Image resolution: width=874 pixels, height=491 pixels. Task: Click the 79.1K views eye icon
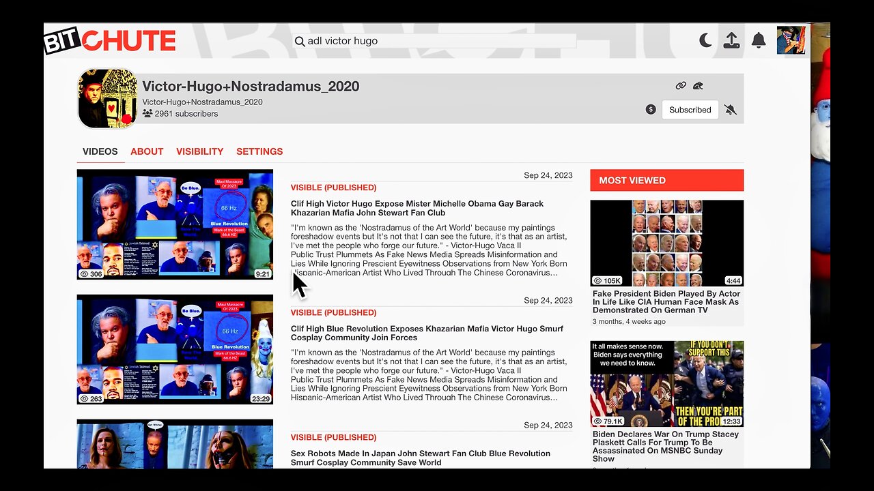[x=597, y=421]
